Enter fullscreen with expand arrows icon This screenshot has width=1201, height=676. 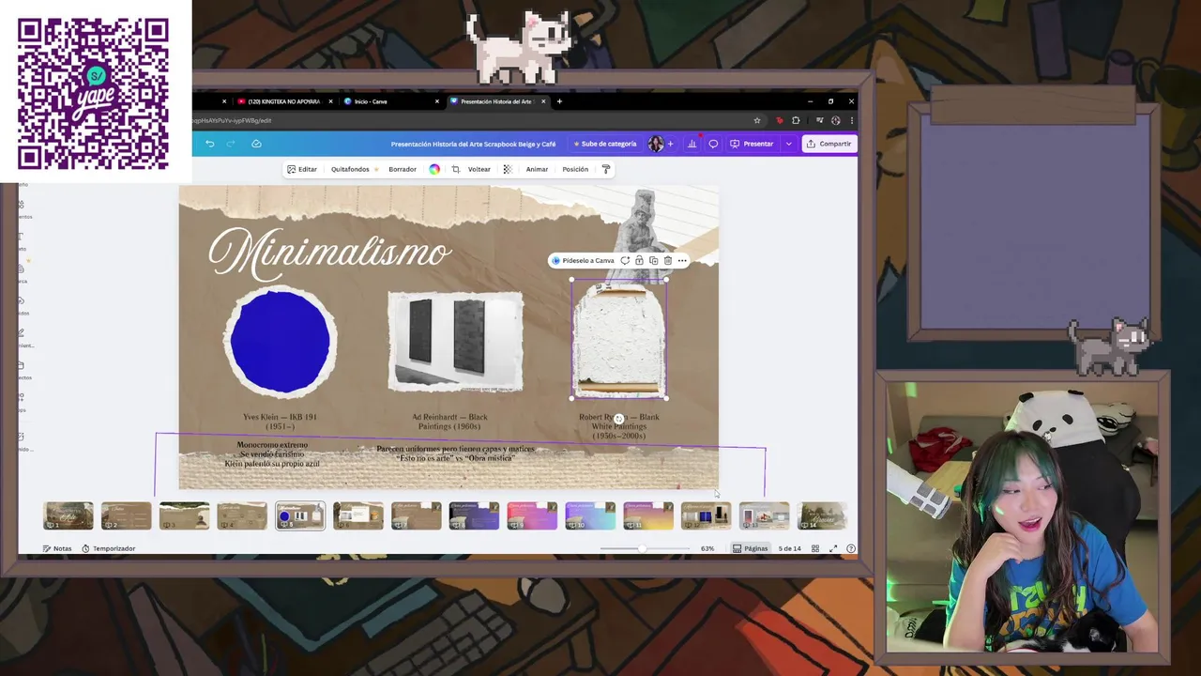point(832,548)
